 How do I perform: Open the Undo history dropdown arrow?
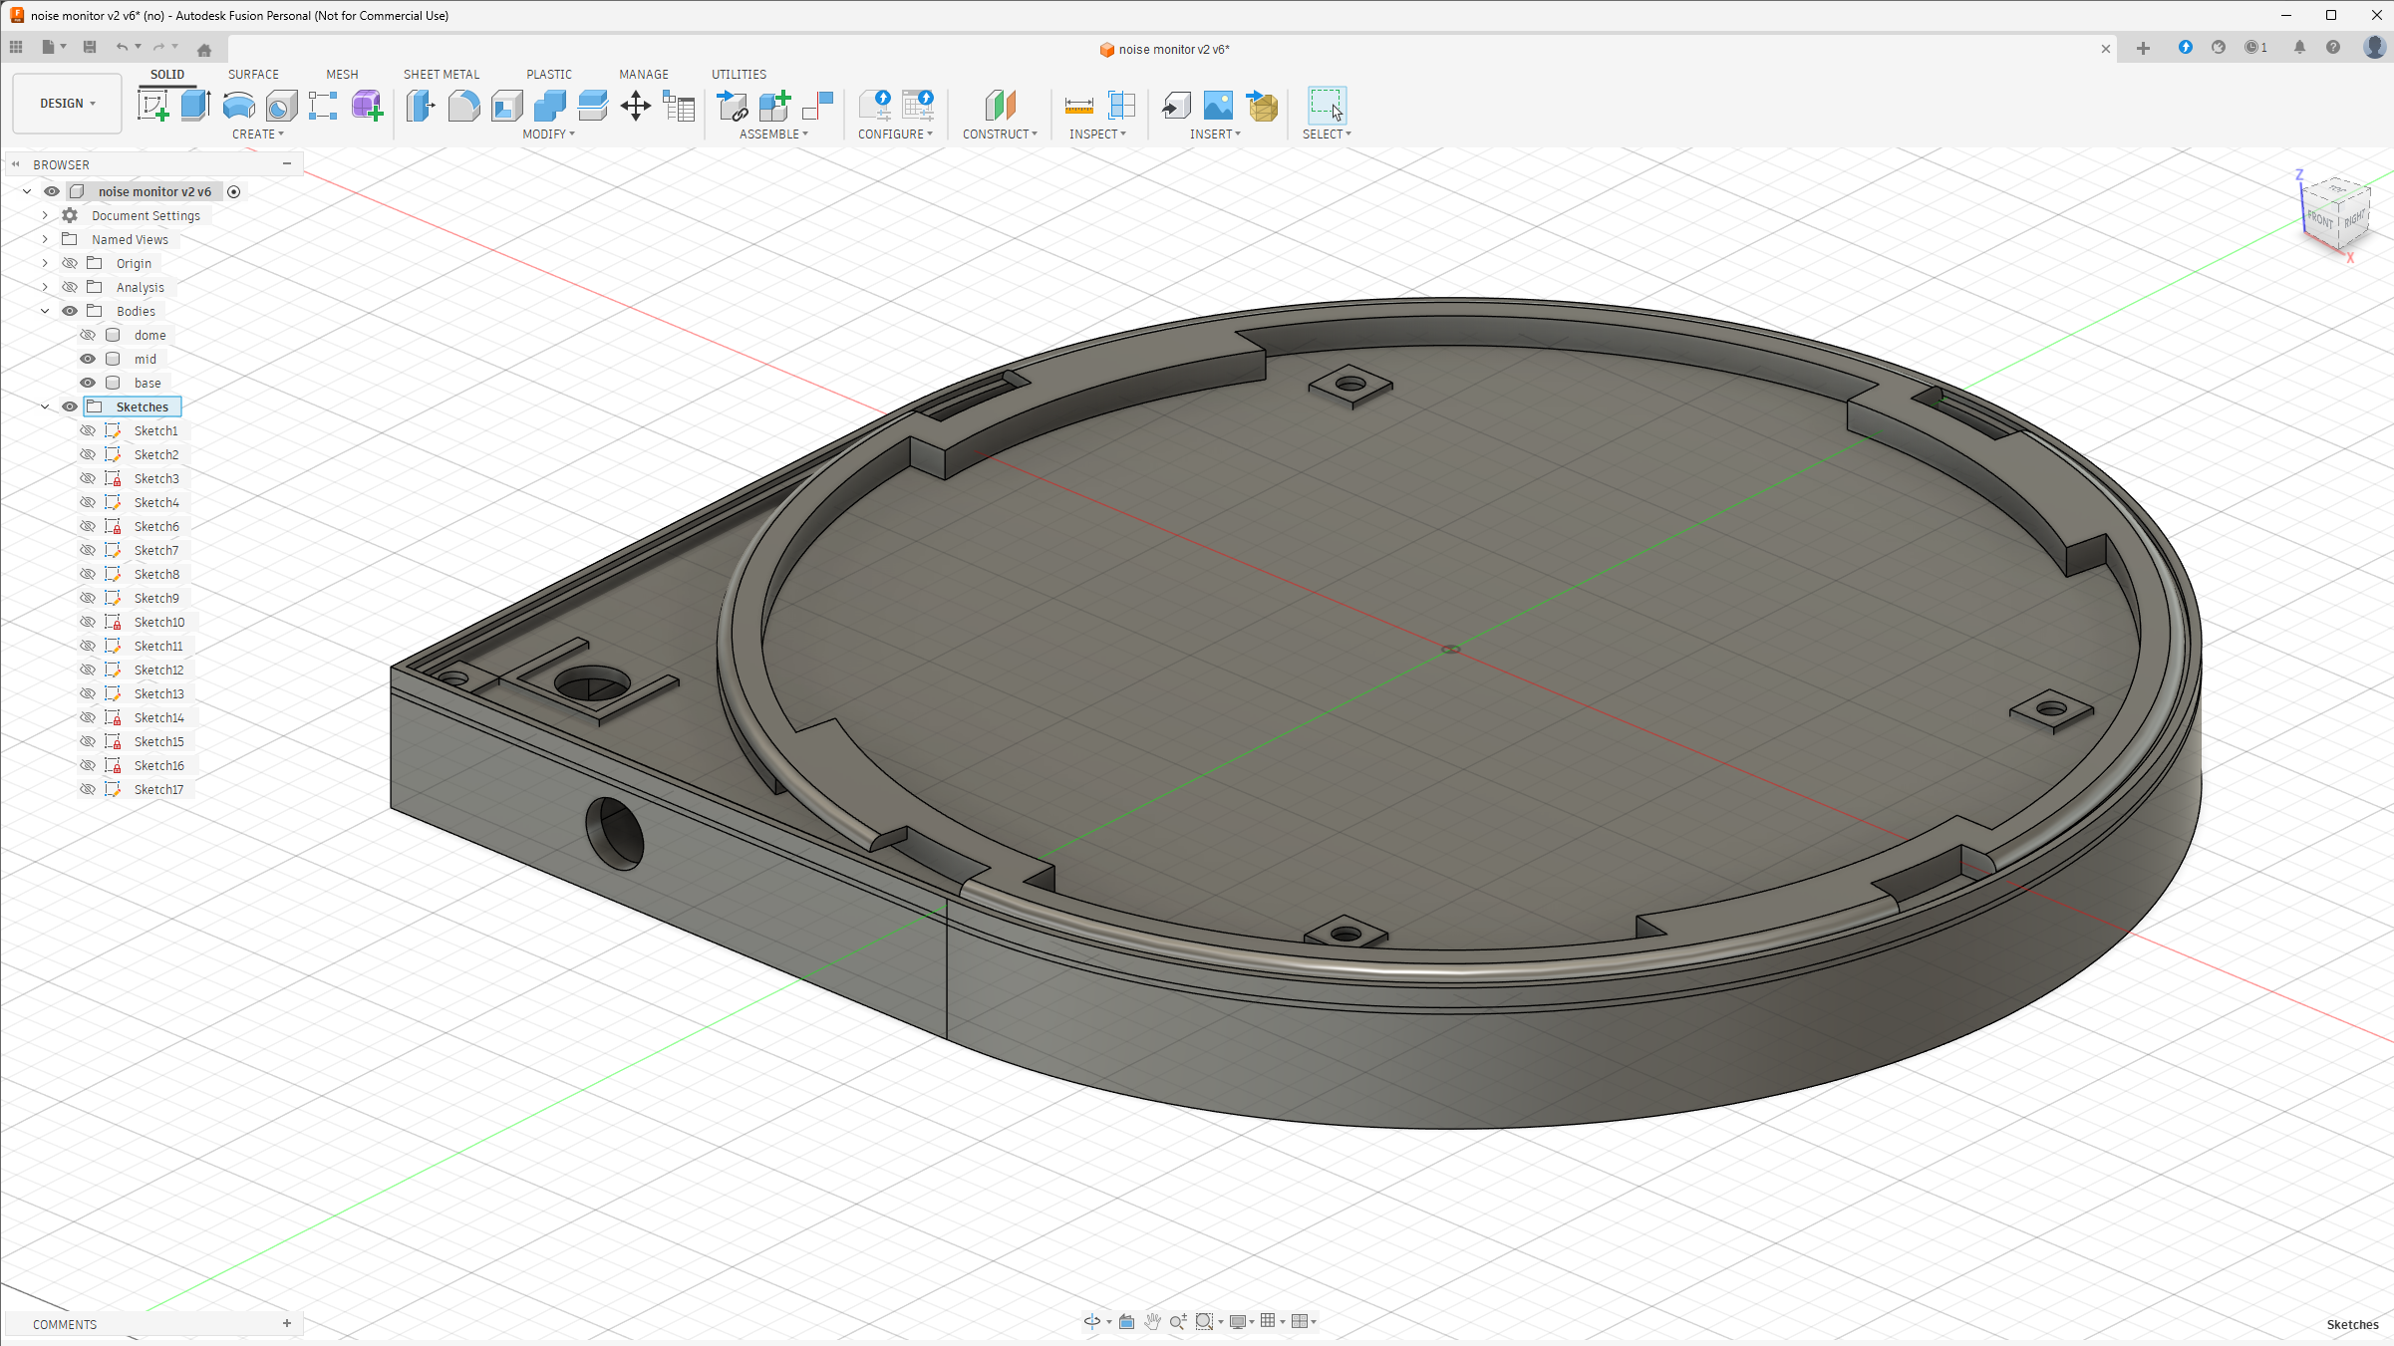[x=137, y=47]
